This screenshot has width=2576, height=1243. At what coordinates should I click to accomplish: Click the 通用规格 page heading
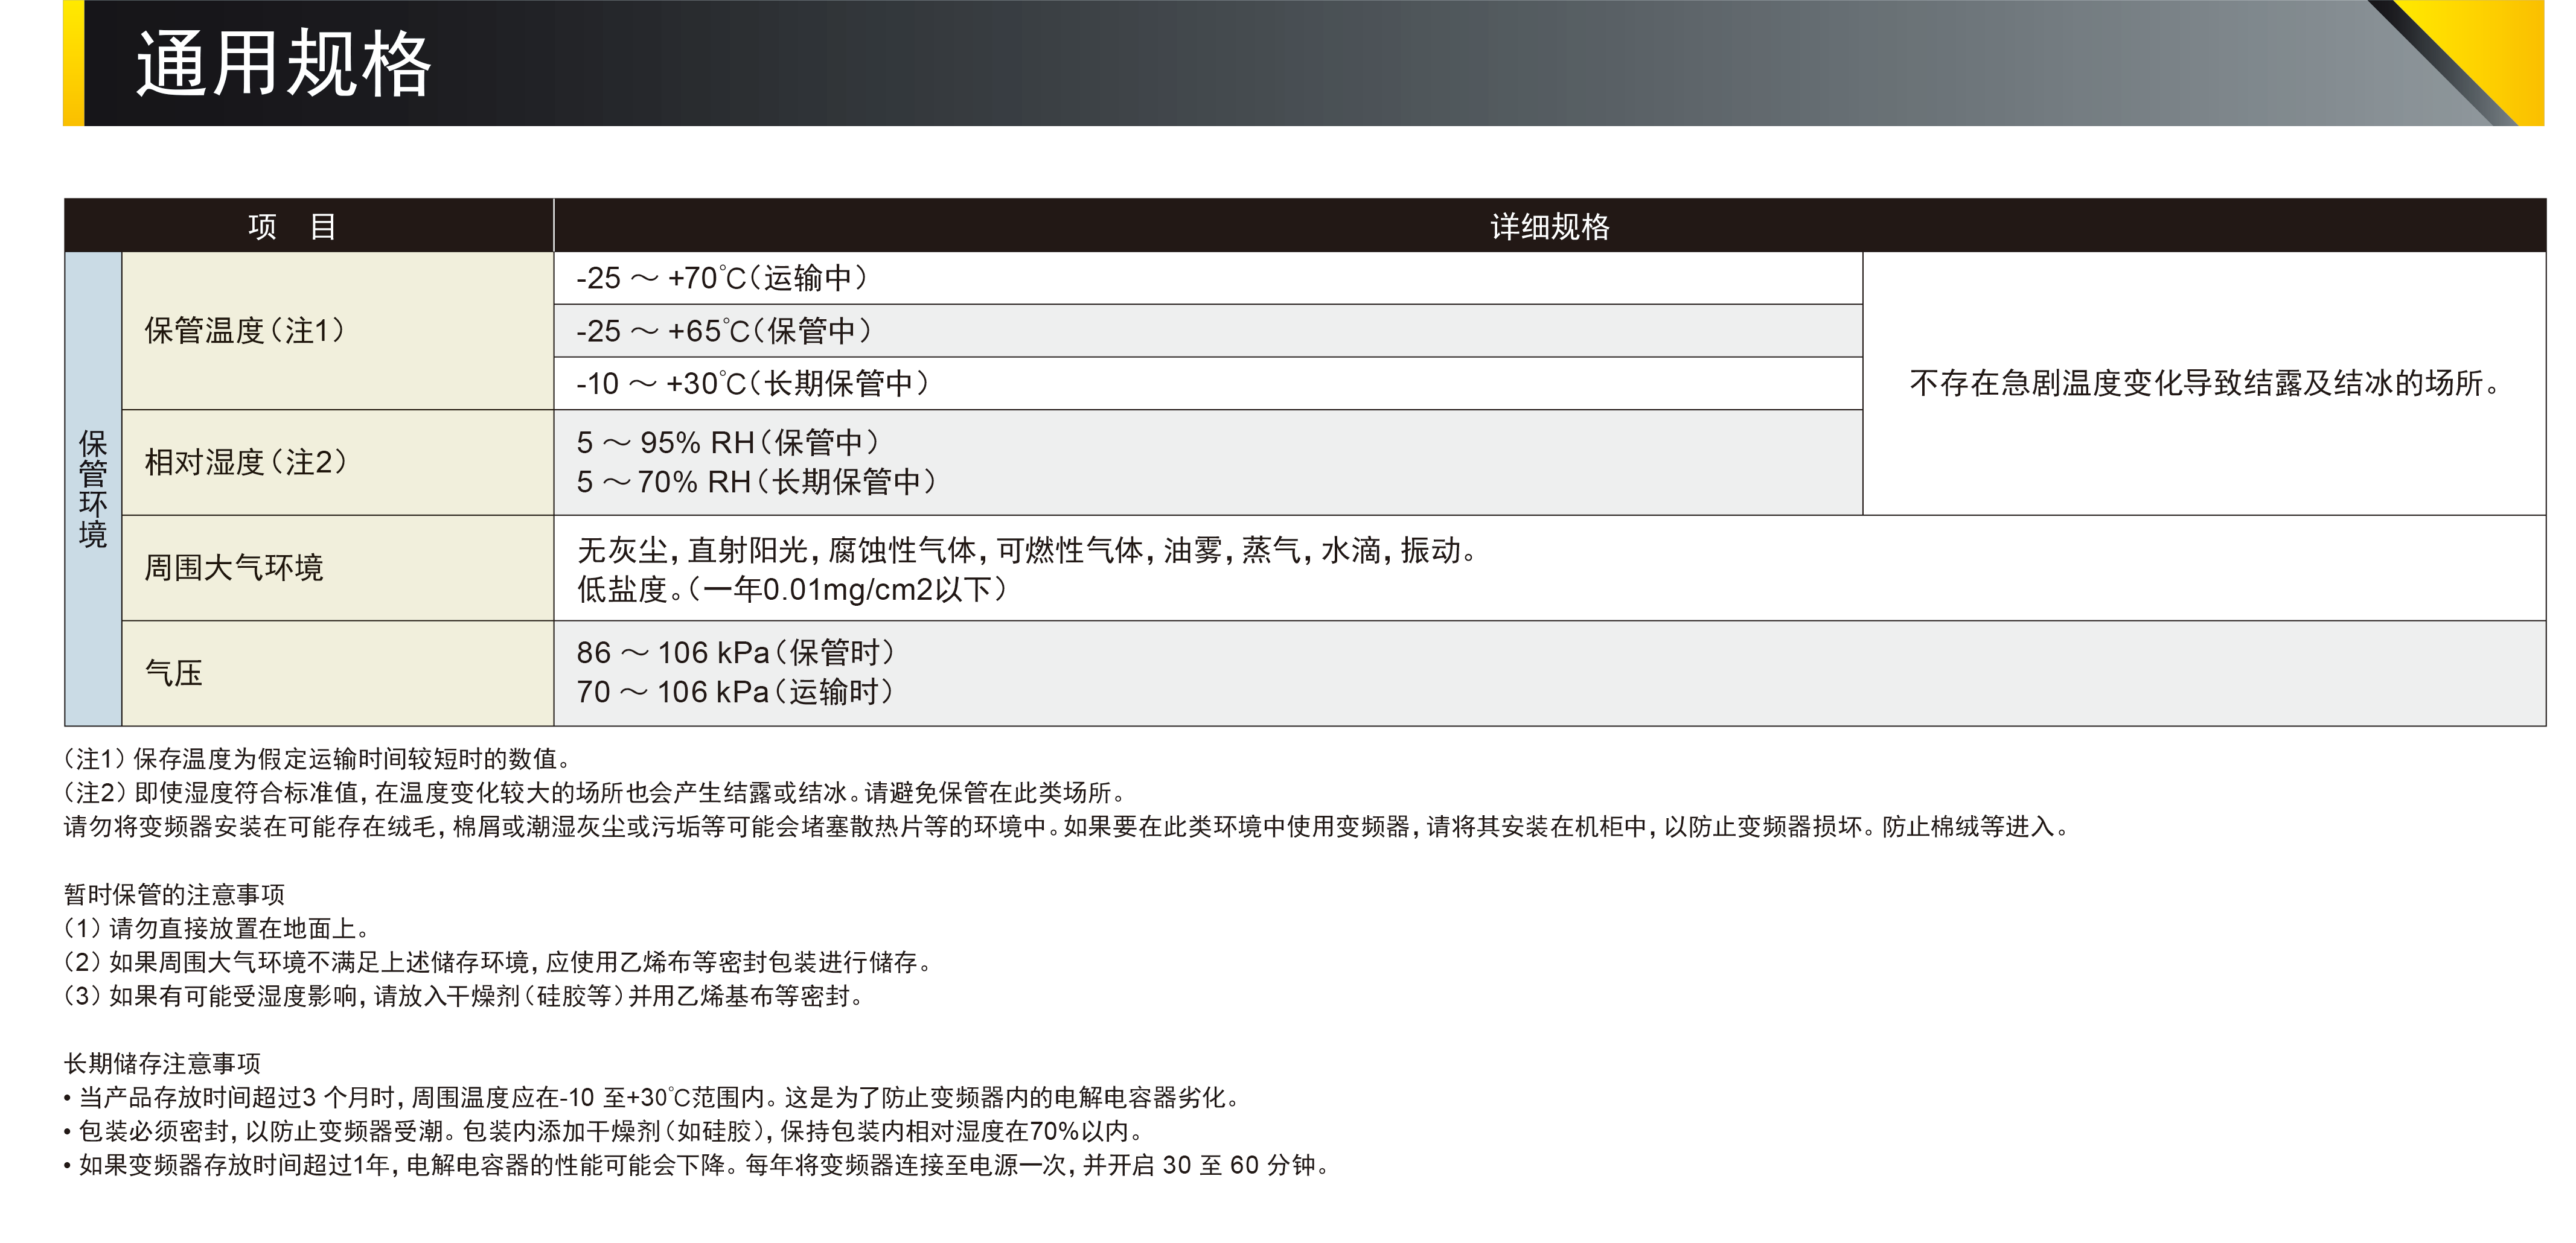[x=283, y=64]
